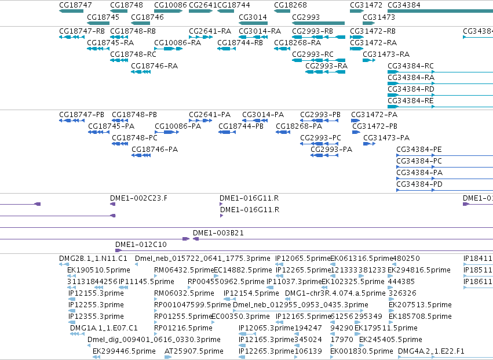Open the CG10086-RA transcript label
The height and width of the screenshot is (360, 493).
coord(177,42)
